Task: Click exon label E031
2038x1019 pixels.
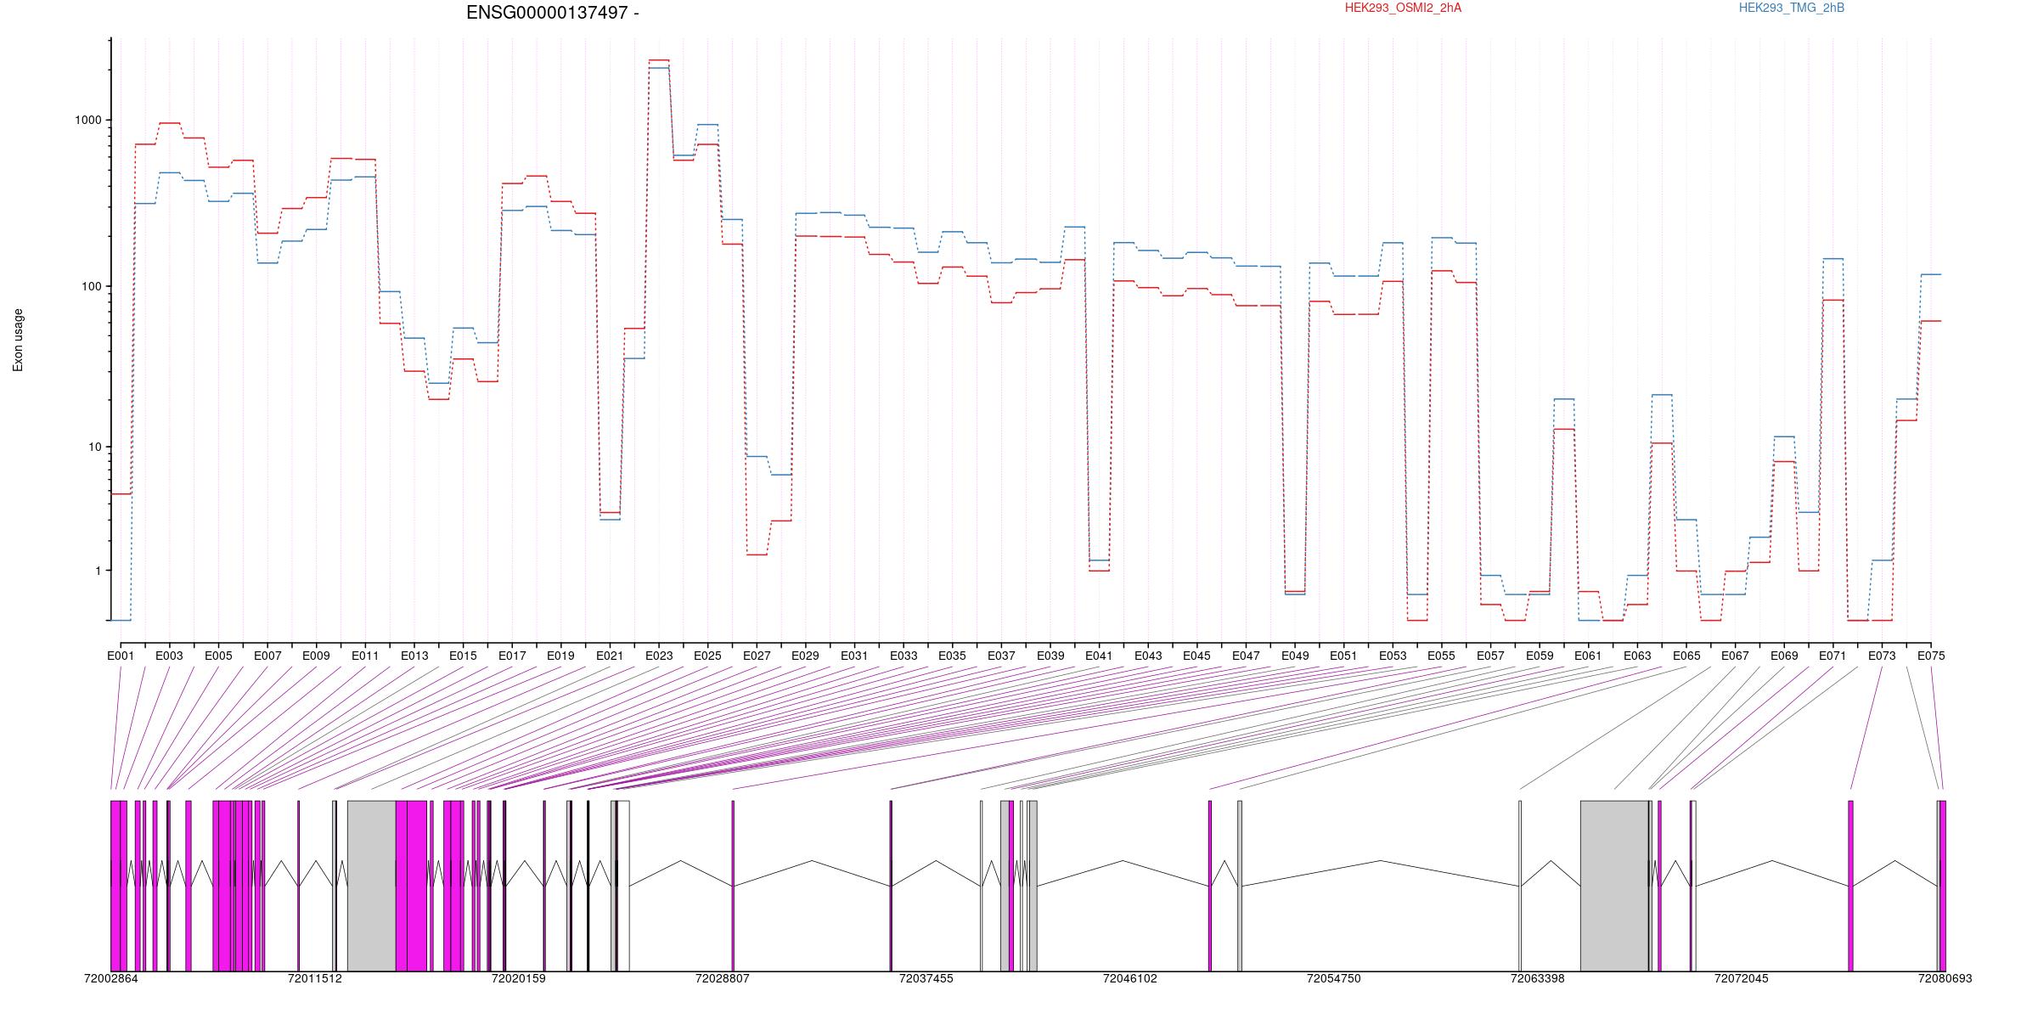Action: [854, 656]
